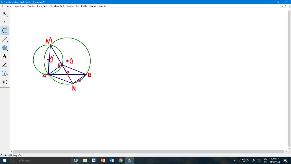Open Task View on the taskbar
The width and height of the screenshot is (291, 164).
[x=76, y=160]
